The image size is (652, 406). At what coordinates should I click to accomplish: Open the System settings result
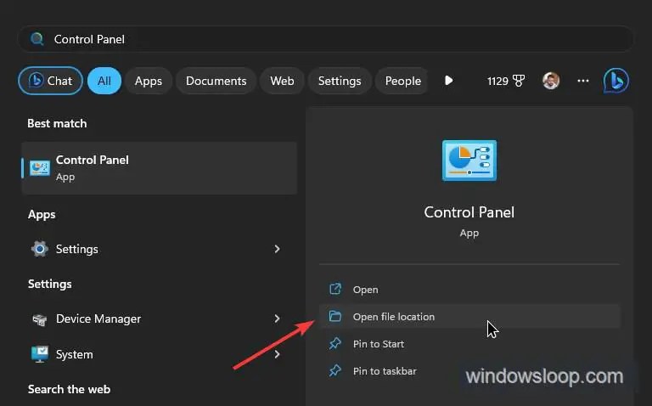point(160,354)
